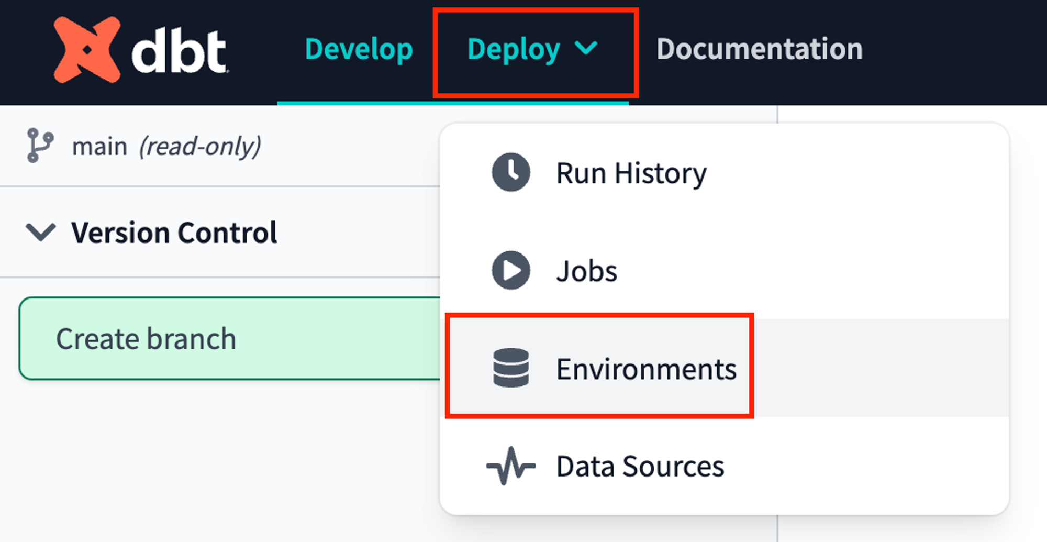Select Jobs in the Deploy dropdown
Image resolution: width=1047 pixels, height=542 pixels.
(586, 270)
